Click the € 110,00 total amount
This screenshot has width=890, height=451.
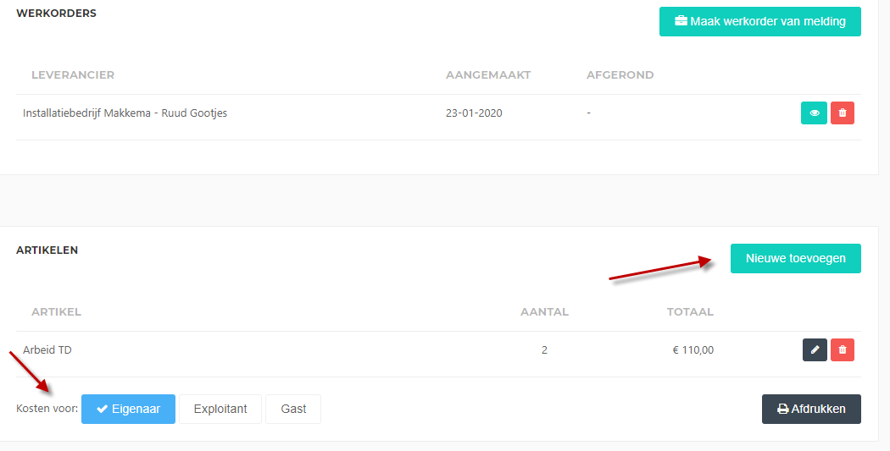693,350
